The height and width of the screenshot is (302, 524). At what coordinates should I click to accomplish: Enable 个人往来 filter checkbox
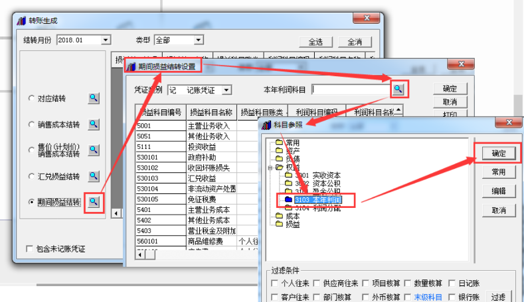(275, 283)
